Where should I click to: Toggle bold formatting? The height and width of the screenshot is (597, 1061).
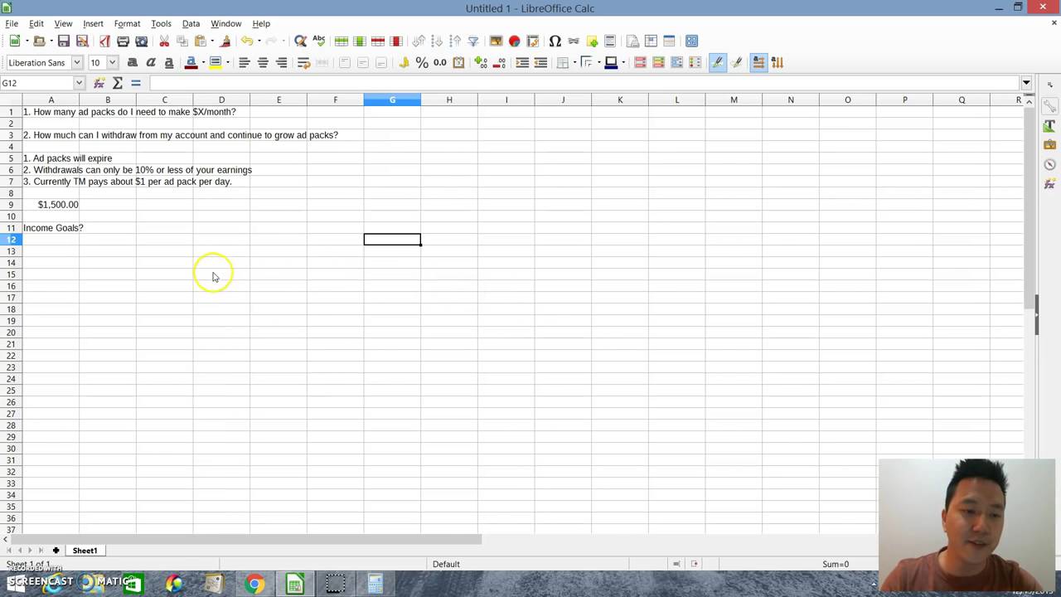133,62
